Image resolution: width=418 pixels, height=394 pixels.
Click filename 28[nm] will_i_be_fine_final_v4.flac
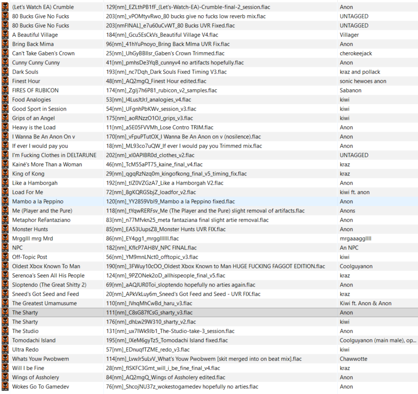[163, 368]
